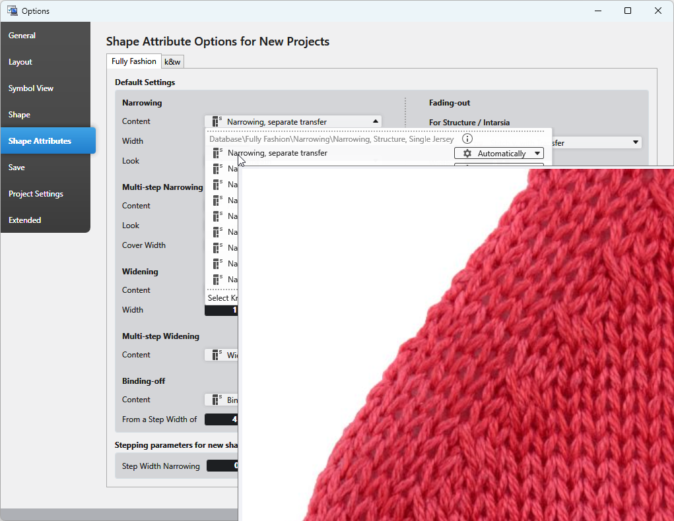Click the Options window icon in the title bar
The height and width of the screenshot is (521, 674).
coord(12,11)
